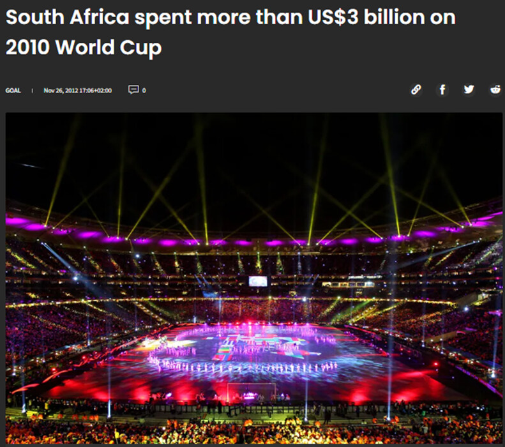Share the article on Twitter
The width and height of the screenshot is (505, 447).
(469, 90)
